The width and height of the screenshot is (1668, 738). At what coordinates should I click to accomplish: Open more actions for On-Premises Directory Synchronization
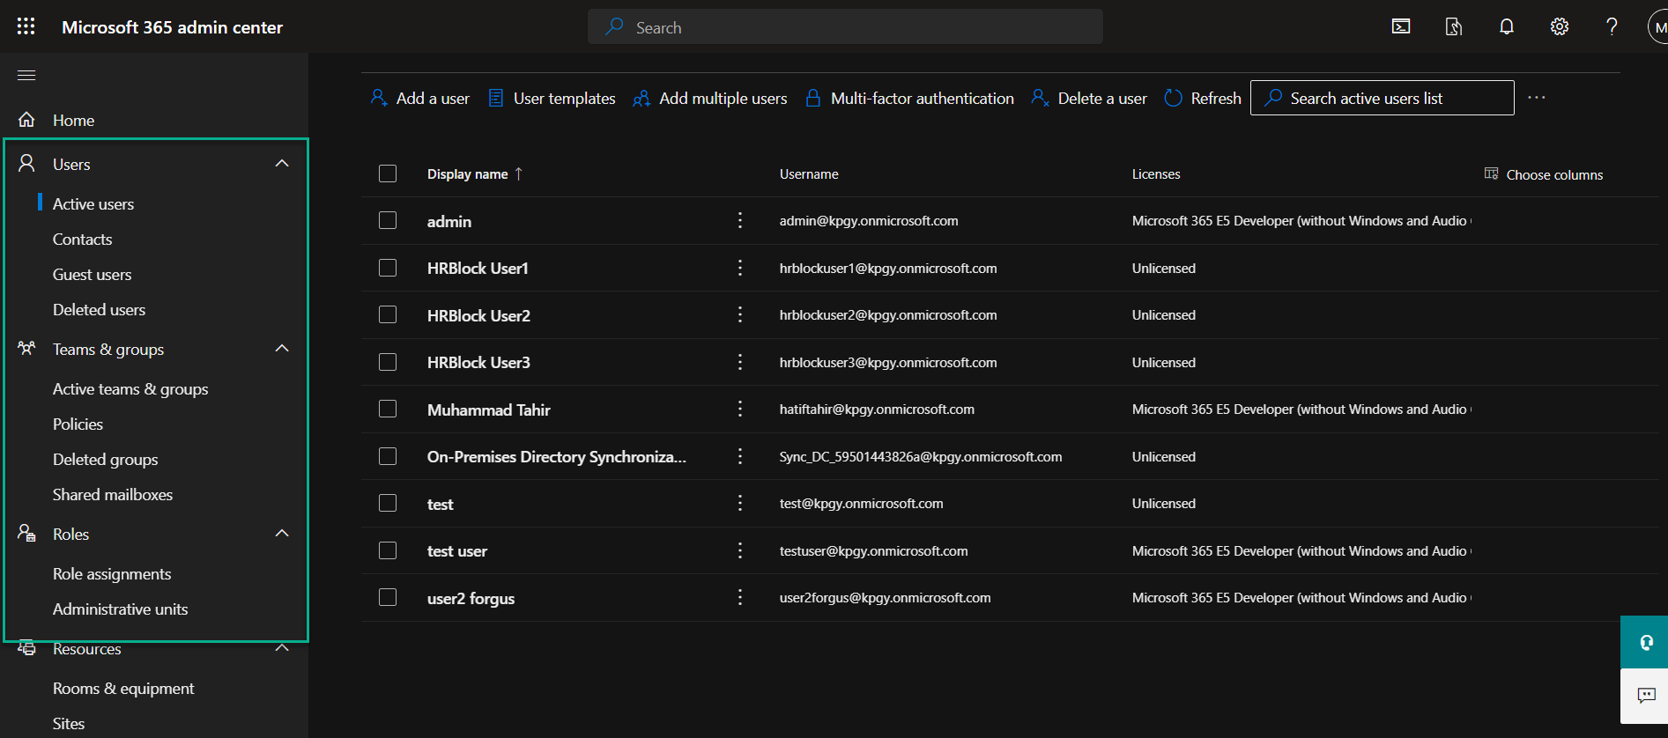click(740, 456)
